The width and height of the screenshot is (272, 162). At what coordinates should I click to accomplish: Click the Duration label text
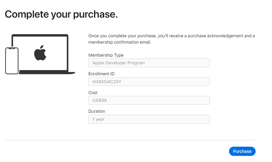tap(96, 111)
